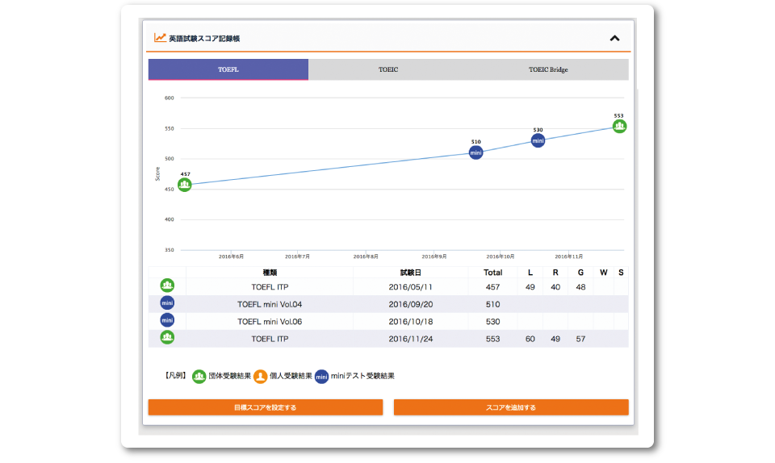The image size is (775, 463).
Task: Select the TOEFL mini Vol.04 cell
Action: click(x=270, y=304)
